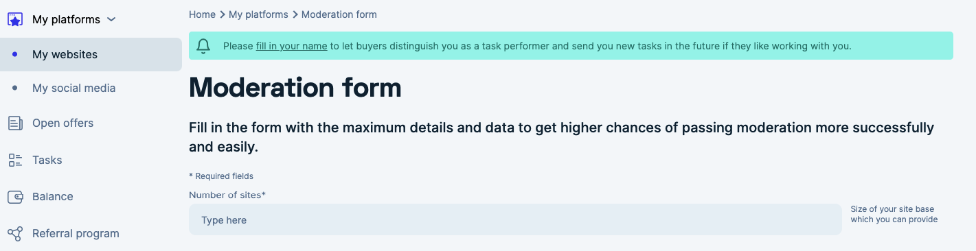Click the My platforms star icon

pyautogui.click(x=15, y=19)
